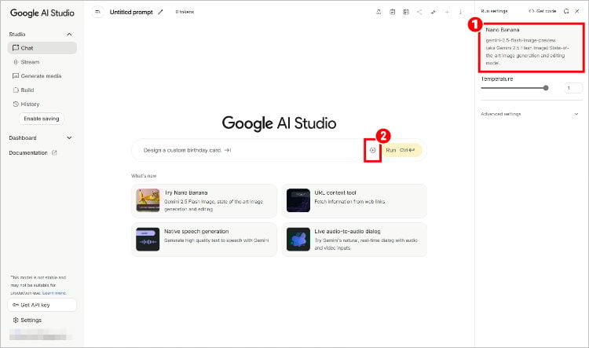This screenshot has height=348, width=589.
Task: Open the Try Nano Banana card
Action: [x=204, y=200]
